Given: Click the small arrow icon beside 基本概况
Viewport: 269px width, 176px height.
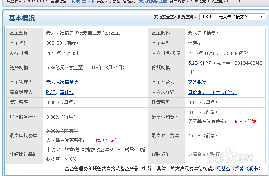Looking at the screenshot, I should pos(39,20).
